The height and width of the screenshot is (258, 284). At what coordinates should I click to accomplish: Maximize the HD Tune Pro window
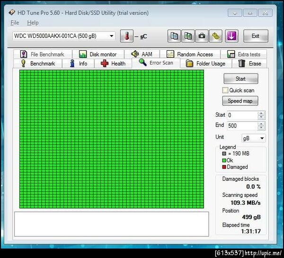250,13
